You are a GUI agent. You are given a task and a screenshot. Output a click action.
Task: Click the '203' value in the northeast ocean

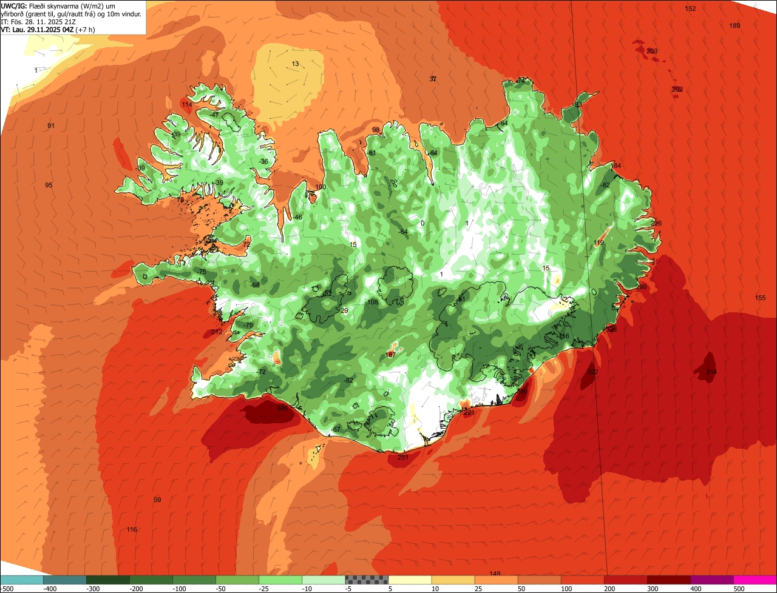[652, 51]
